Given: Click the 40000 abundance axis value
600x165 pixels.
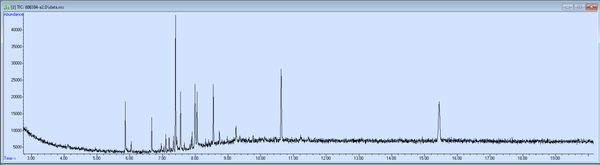Looking at the screenshot, I should 16,30.
